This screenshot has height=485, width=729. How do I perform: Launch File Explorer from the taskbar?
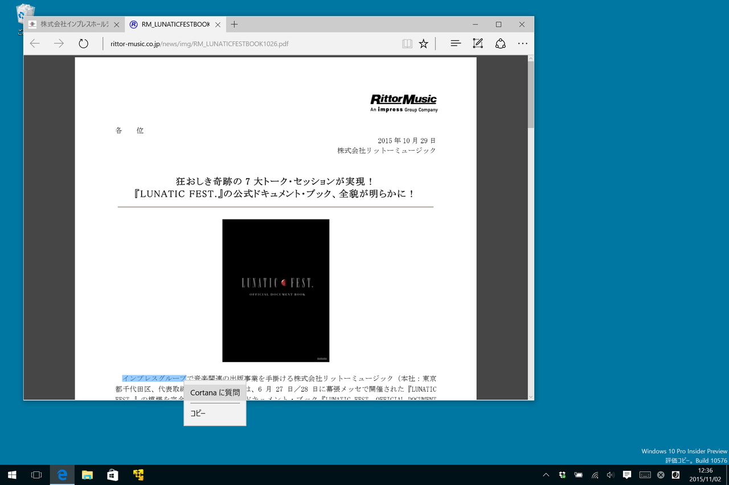coord(87,475)
